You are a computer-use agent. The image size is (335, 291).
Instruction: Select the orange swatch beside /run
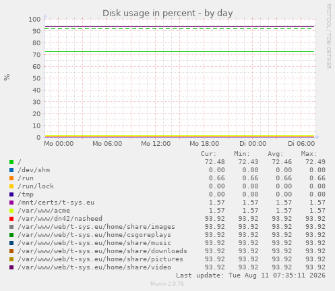[x=11, y=178]
